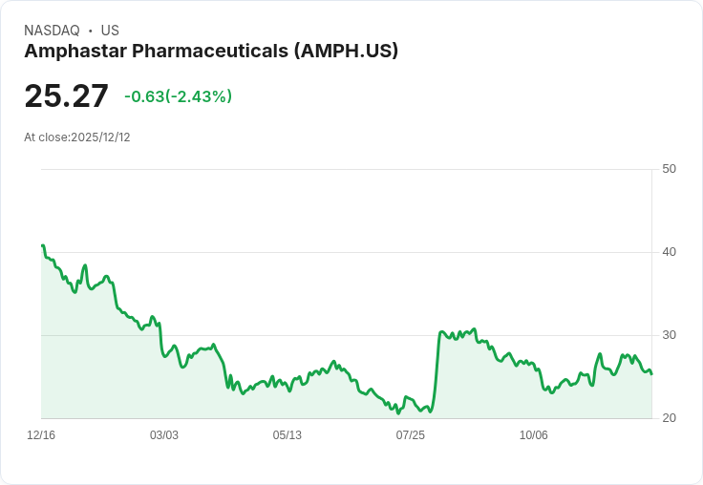Click the chart line's starting peak near 40

coord(43,245)
